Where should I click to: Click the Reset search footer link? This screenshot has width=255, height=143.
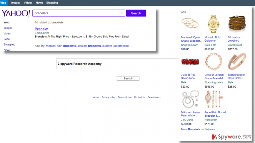(x=154, y=97)
